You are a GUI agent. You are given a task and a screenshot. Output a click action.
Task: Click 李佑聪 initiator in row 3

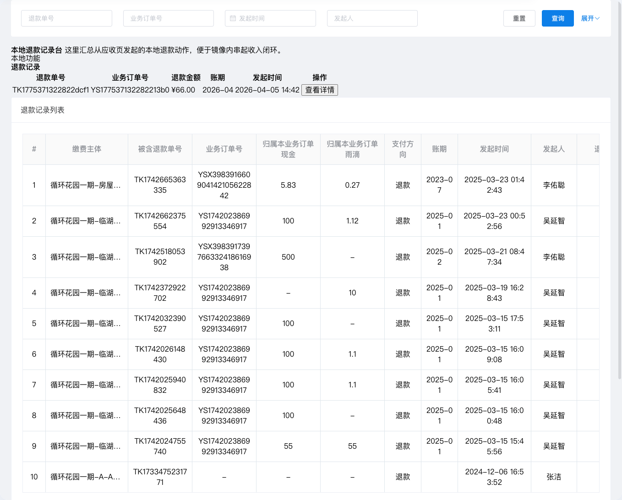pyautogui.click(x=554, y=257)
